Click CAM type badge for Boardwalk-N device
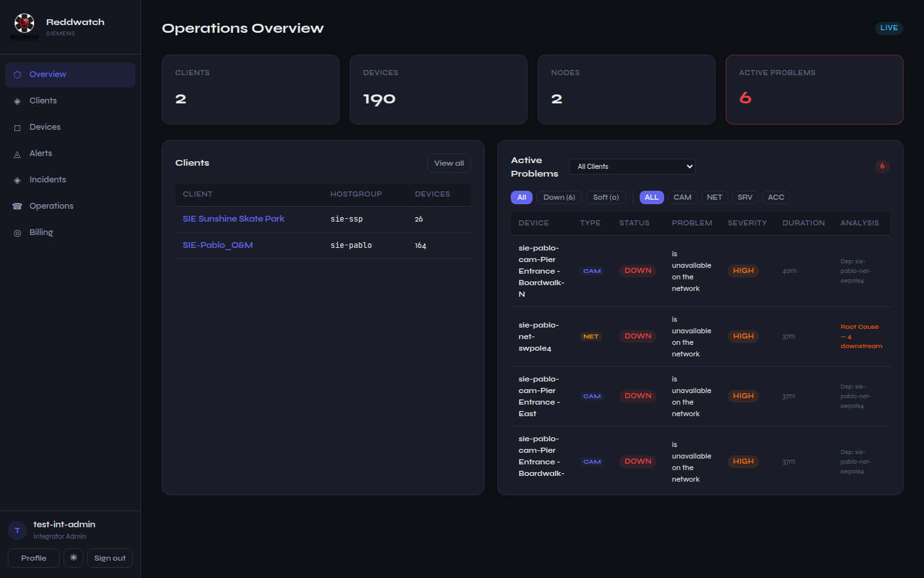 592,271
